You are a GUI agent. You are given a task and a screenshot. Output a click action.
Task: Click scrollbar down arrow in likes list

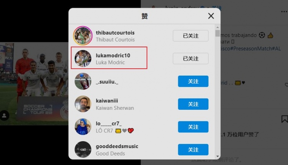point(218,157)
